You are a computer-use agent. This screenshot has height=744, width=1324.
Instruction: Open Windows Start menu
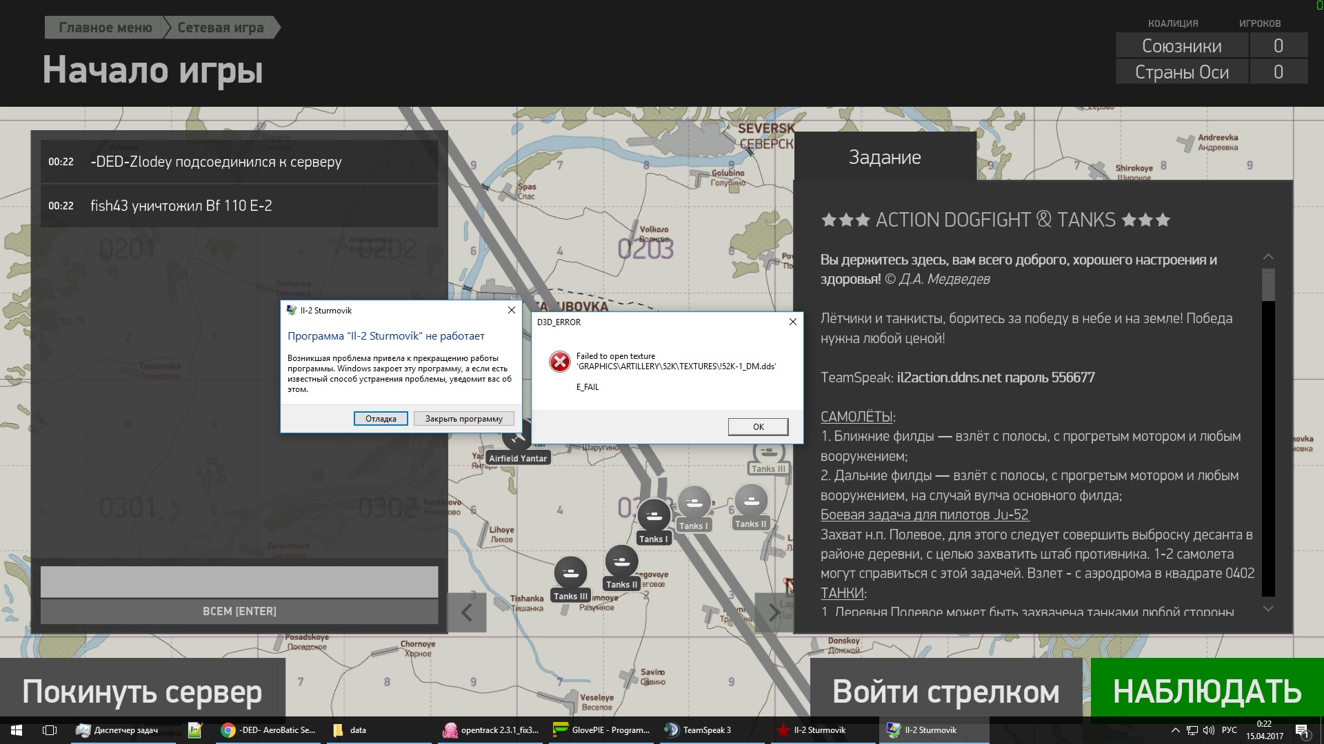(17, 730)
